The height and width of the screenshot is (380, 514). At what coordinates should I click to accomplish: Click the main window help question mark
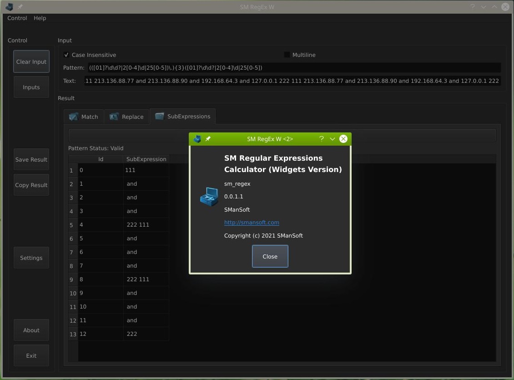tap(473, 7)
